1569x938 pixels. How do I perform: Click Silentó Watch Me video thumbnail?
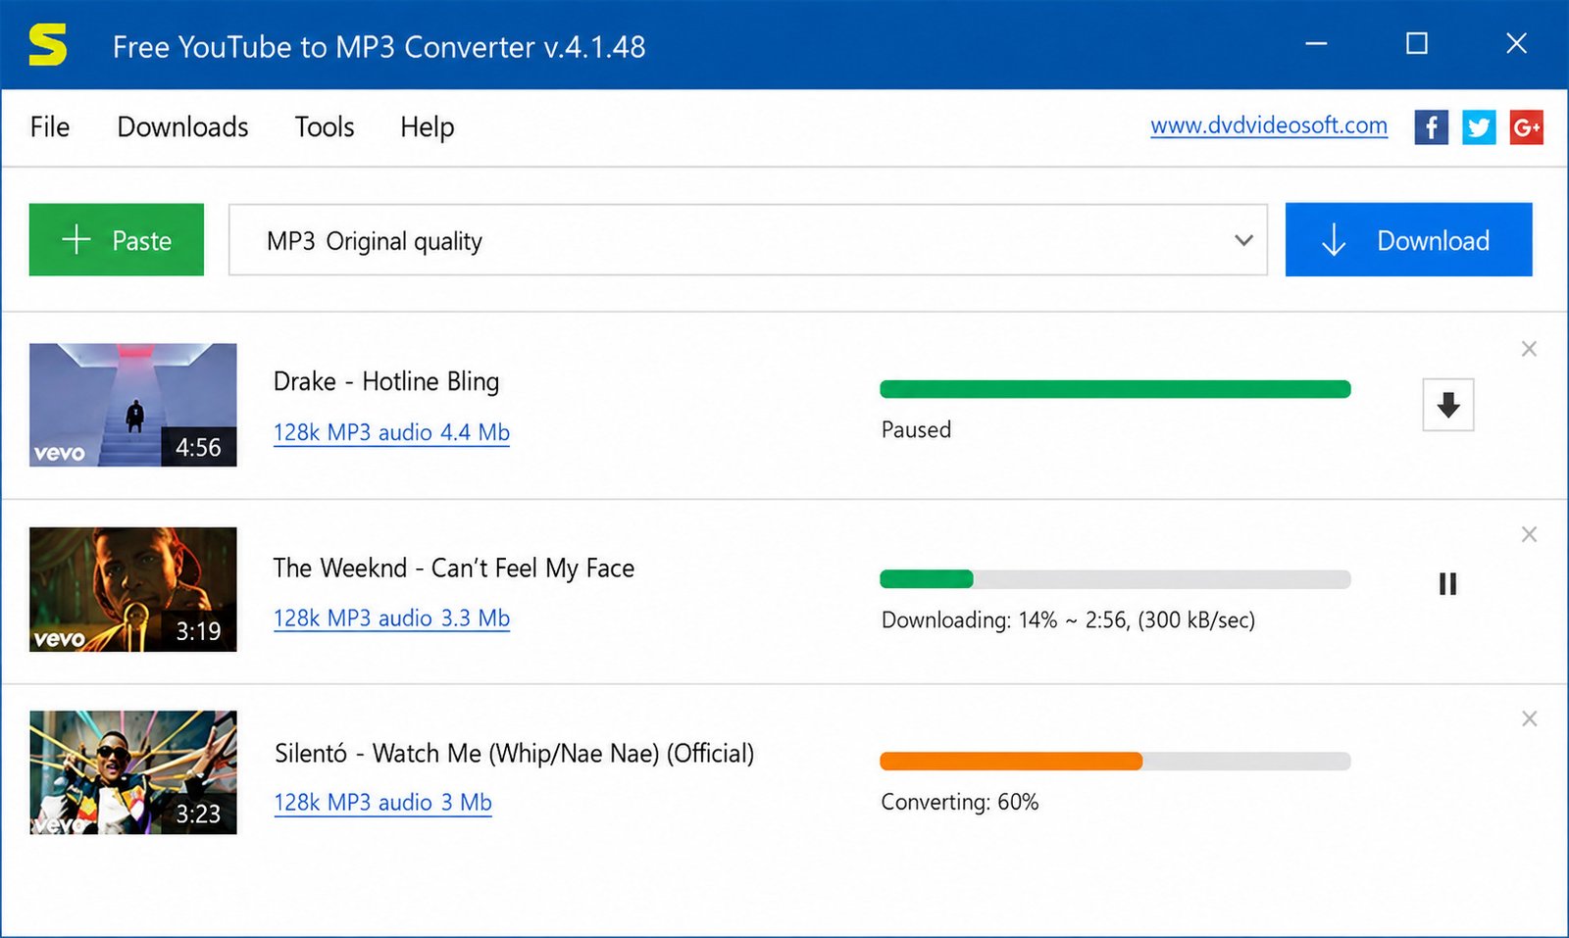tap(133, 772)
